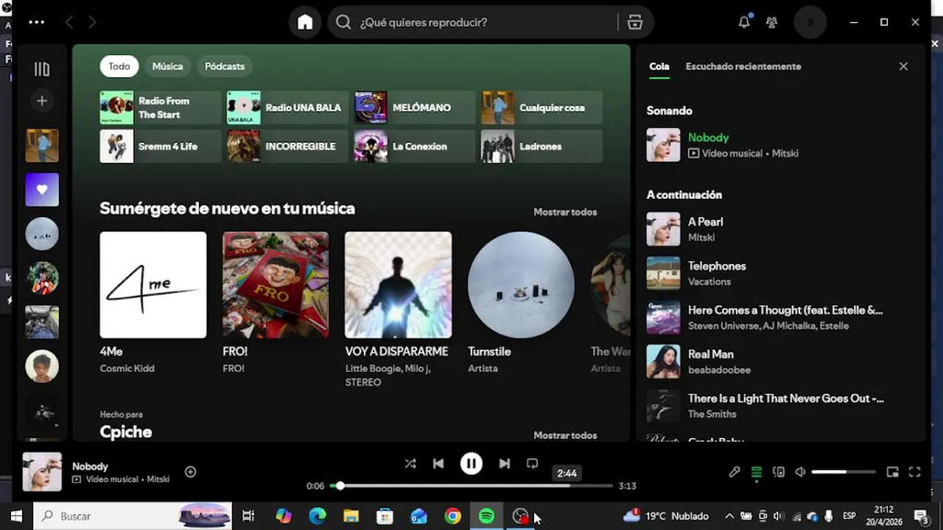The height and width of the screenshot is (530, 943).
Task: Click the Nobody title in now playing bar
Action: pos(90,466)
